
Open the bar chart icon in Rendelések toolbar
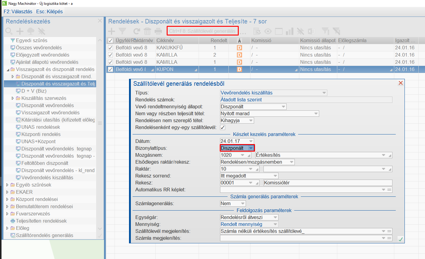[290, 31]
